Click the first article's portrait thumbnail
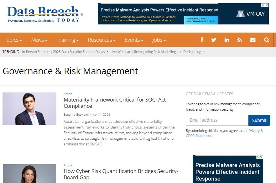This screenshot has width=276, height=183. pyautogui.click(x=29, y=109)
